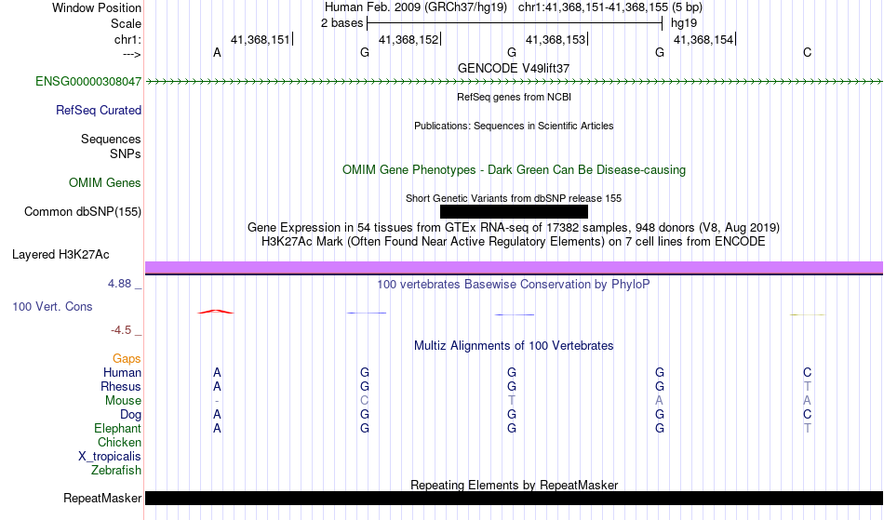Click Mouse row base T
The width and height of the screenshot is (884, 520).
point(512,401)
